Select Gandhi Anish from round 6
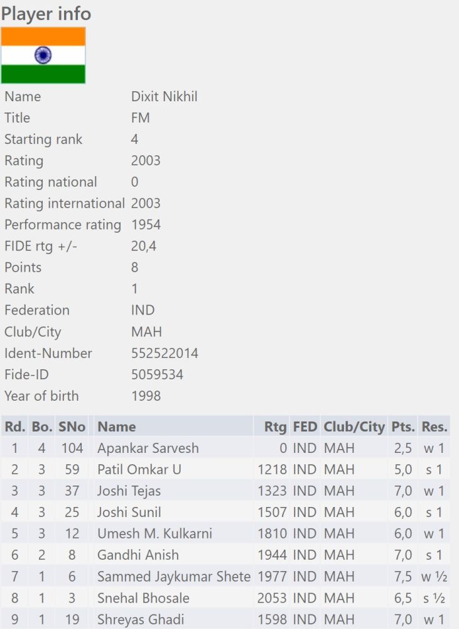The height and width of the screenshot is (629, 459). [138, 555]
